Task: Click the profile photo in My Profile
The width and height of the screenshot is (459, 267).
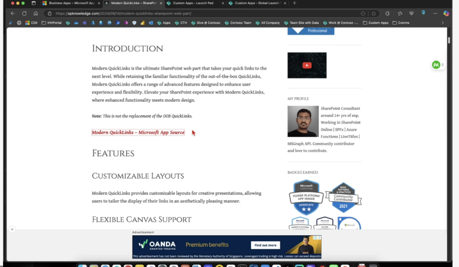Action: click(303, 121)
